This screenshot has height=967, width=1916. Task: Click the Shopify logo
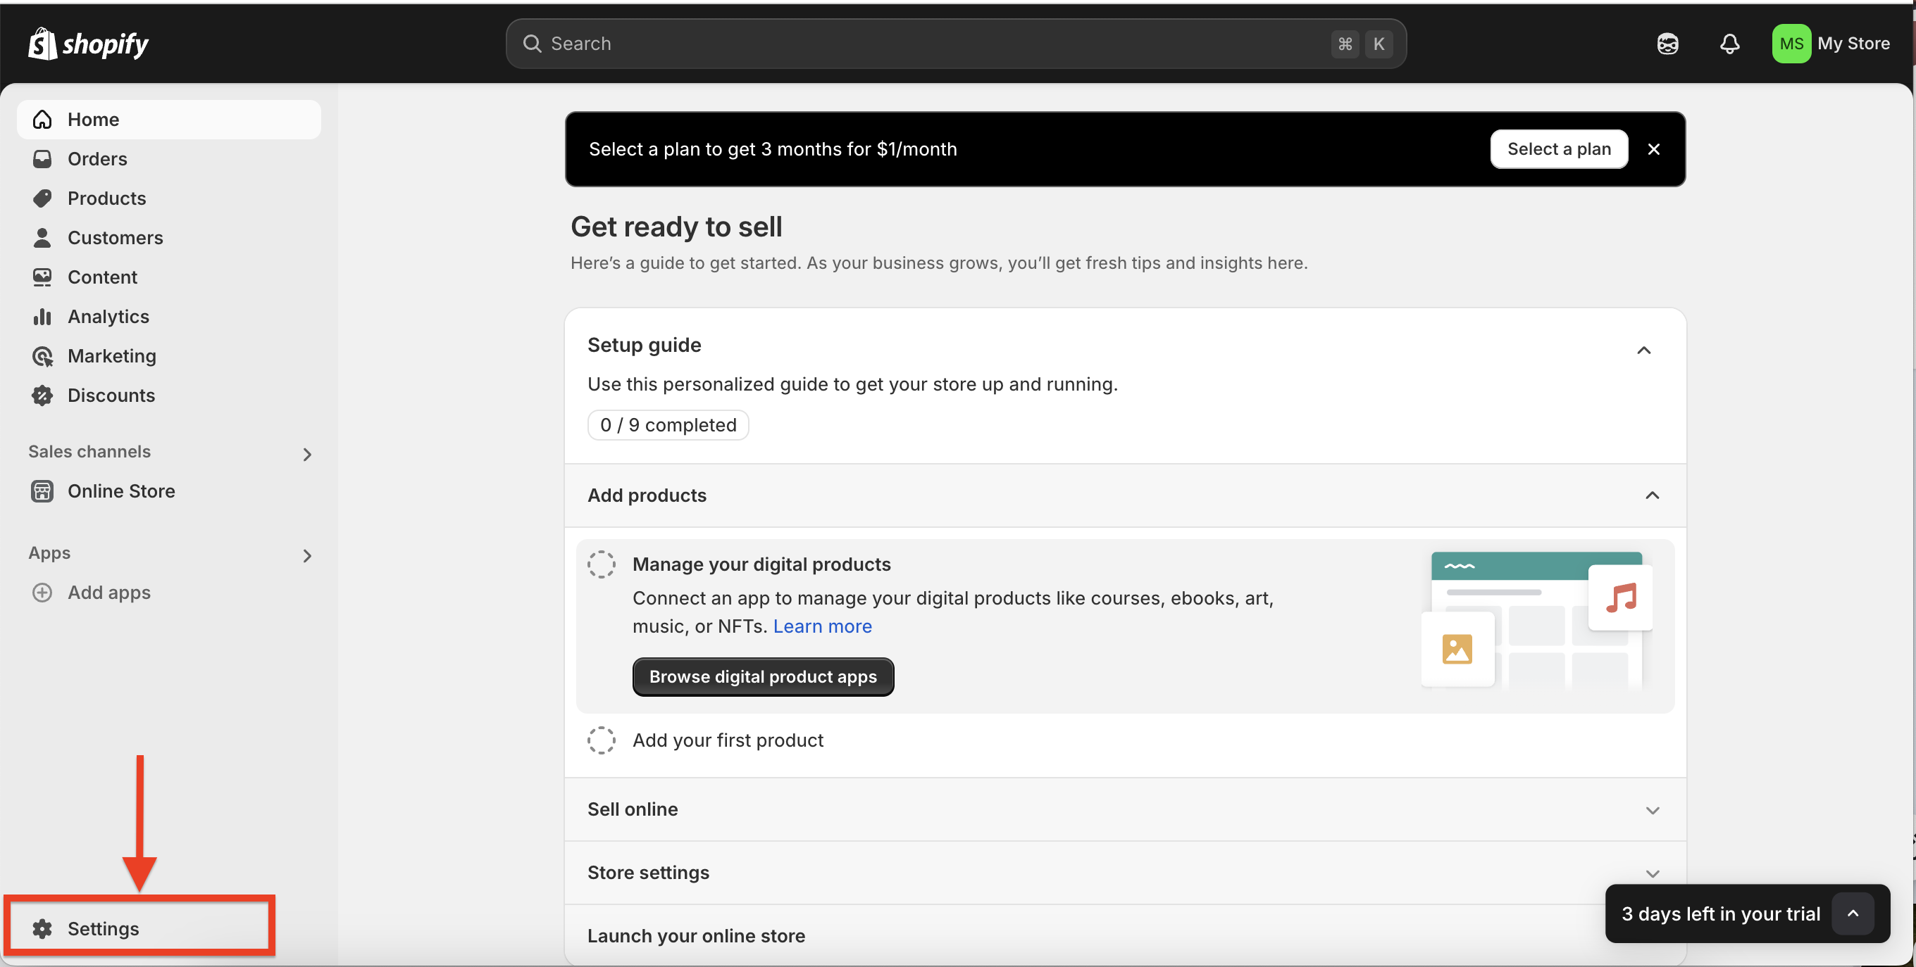click(88, 44)
